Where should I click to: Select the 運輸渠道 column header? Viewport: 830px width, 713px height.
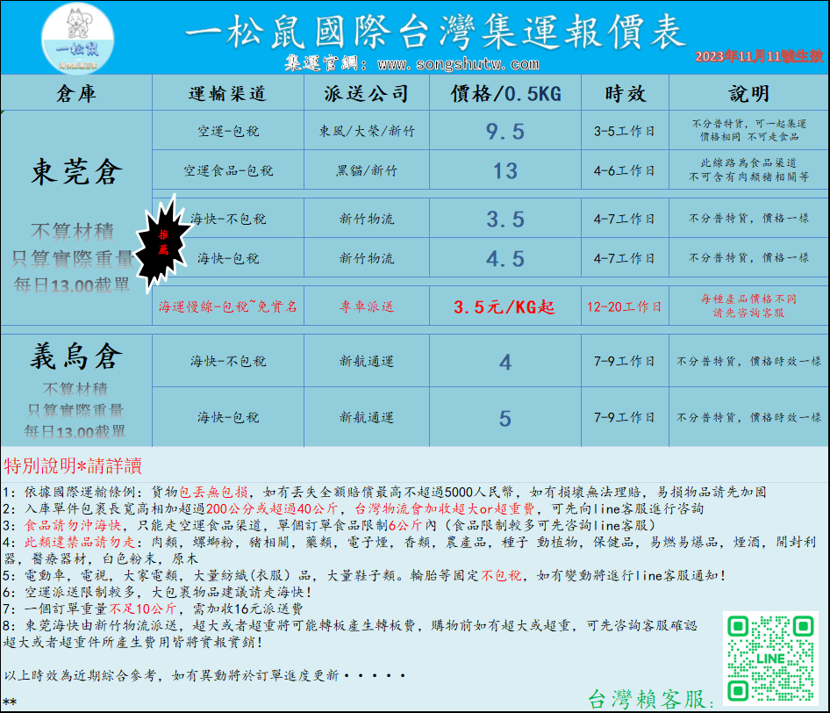(227, 94)
